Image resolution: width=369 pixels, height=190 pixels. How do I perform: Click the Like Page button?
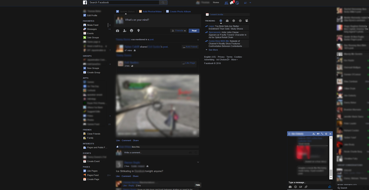189,63
